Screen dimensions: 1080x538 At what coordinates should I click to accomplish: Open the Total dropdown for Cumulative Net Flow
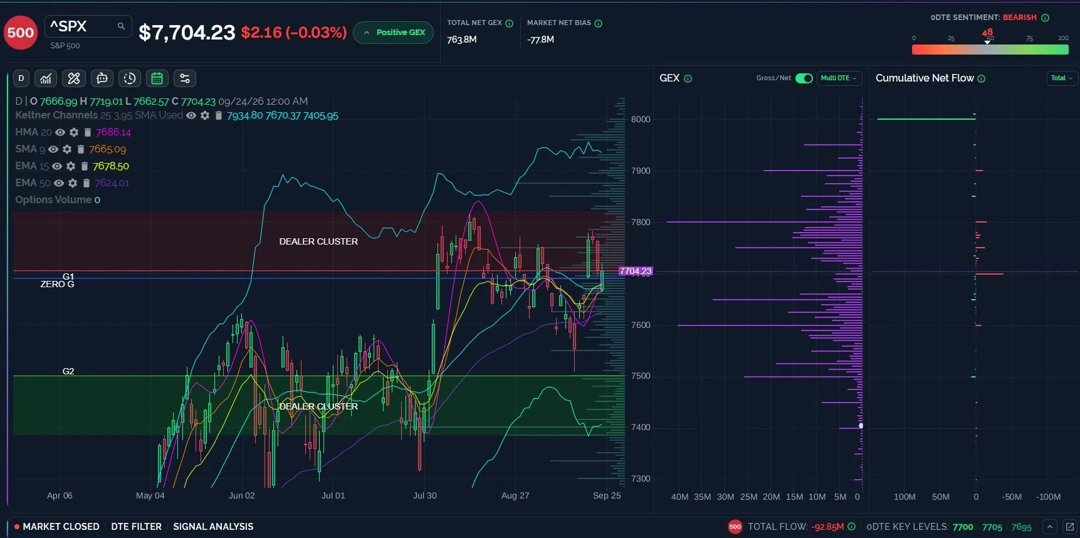[x=1062, y=78]
